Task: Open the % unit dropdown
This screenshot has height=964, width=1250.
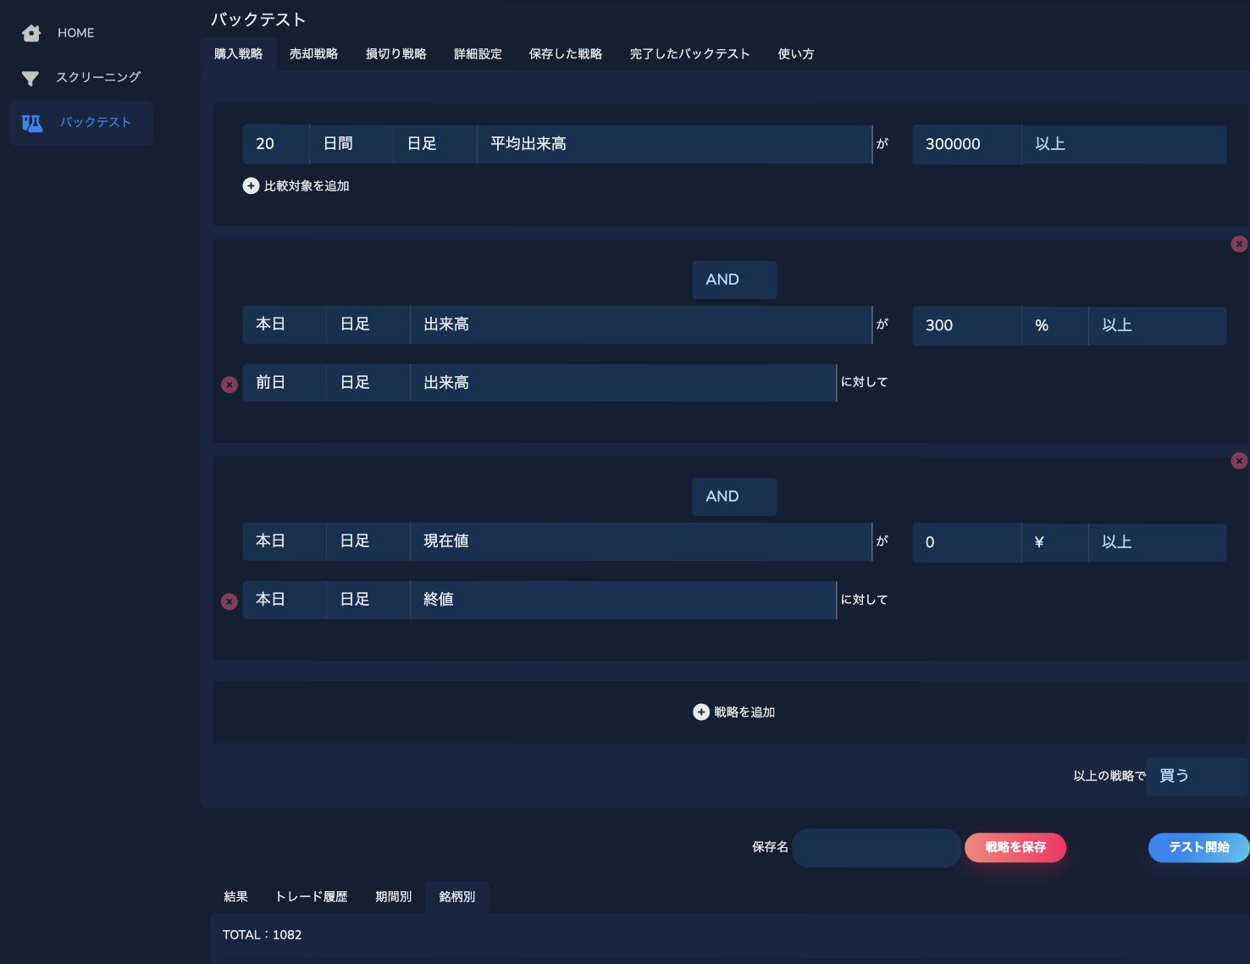Action: pos(1055,325)
